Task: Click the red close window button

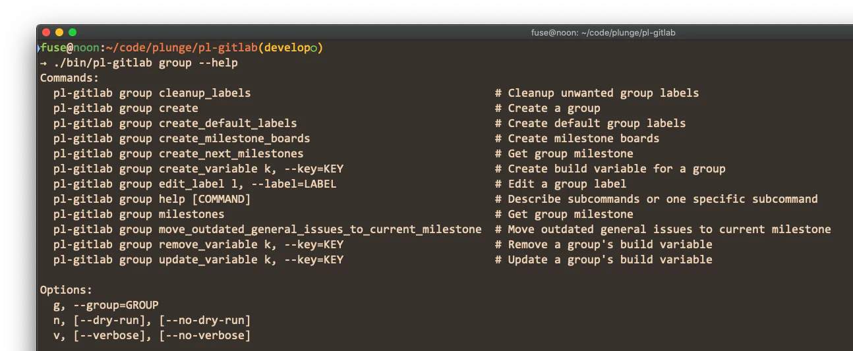Action: coord(46,32)
